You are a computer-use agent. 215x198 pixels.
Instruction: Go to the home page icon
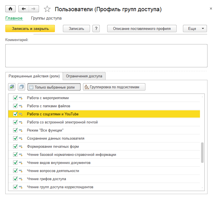tap(10, 9)
